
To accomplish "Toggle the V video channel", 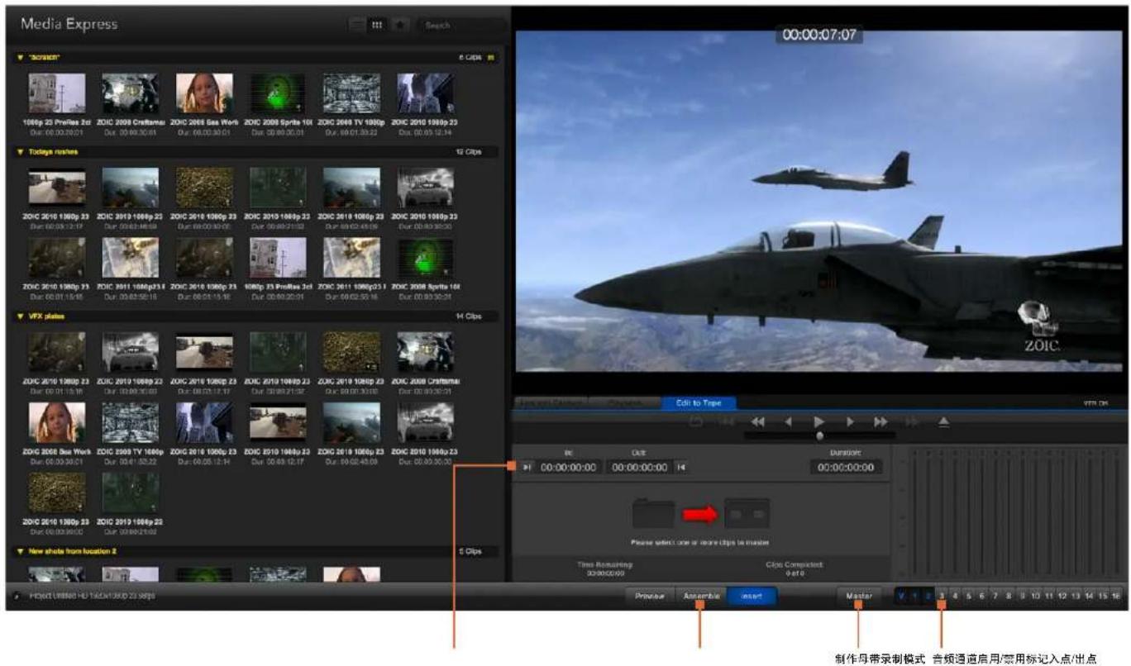I will 901,596.
